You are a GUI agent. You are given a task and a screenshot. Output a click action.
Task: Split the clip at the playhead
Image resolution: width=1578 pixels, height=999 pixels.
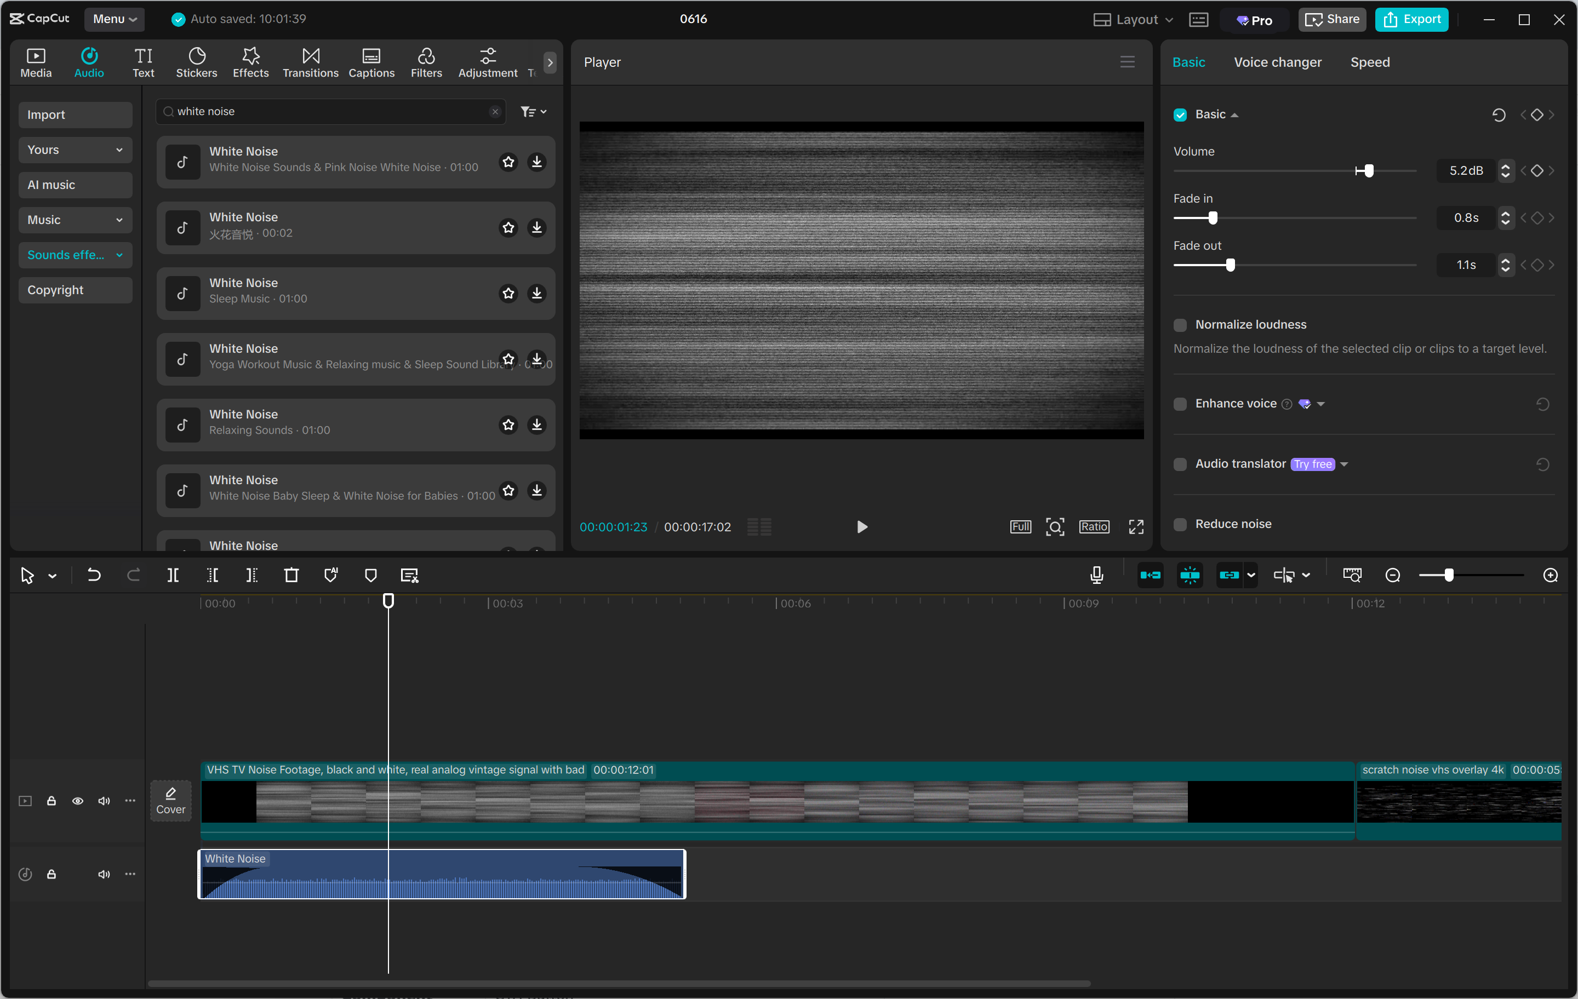pos(174,575)
